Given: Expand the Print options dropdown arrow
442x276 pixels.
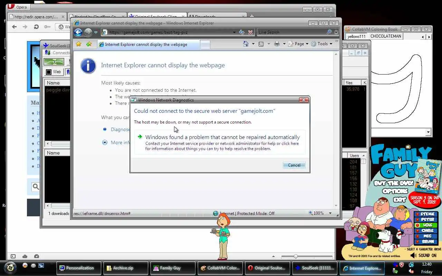Looking at the screenshot, I should [x=284, y=44].
